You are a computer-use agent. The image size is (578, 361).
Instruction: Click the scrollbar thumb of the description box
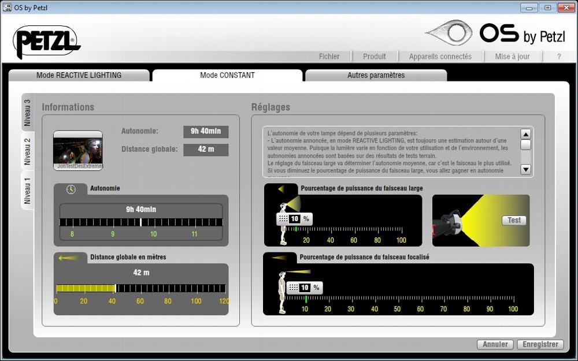(525, 145)
